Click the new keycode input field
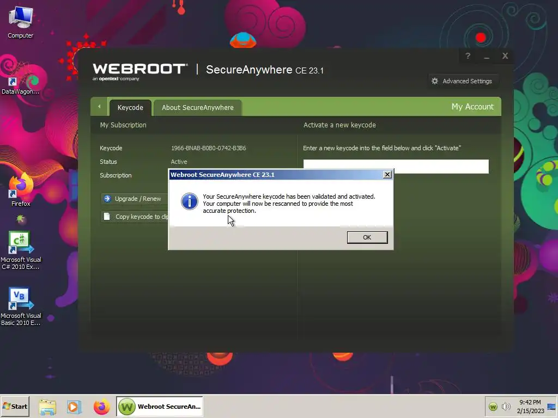Viewport: 558px width, 418px height. point(396,165)
